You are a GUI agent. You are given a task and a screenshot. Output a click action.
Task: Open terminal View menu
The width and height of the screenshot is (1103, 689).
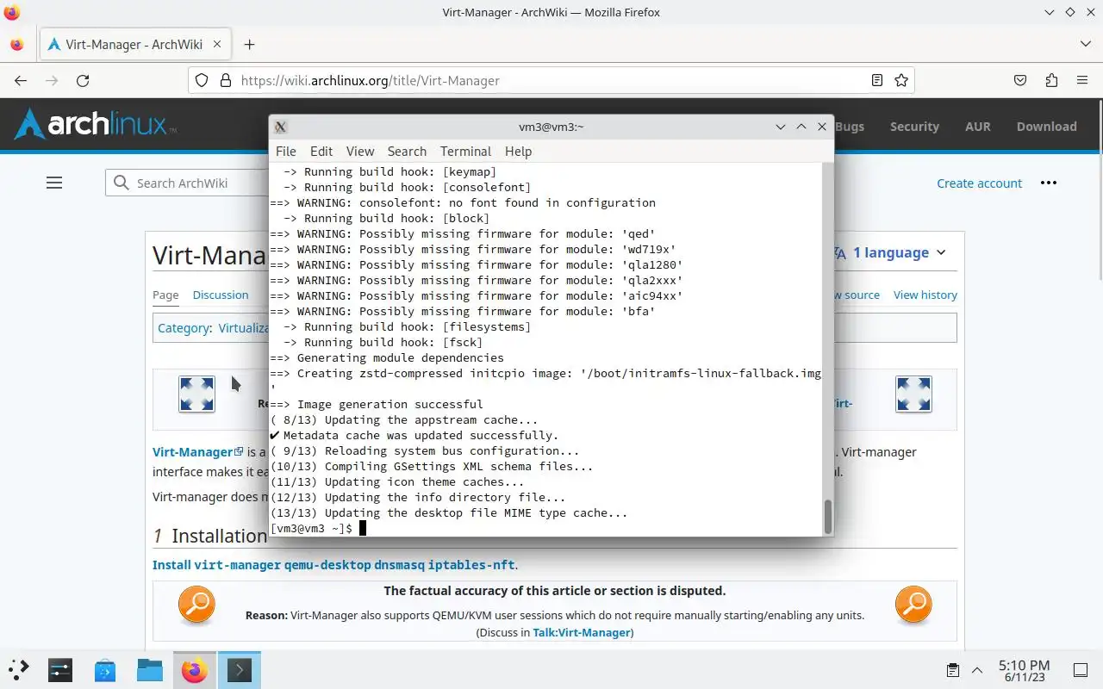[360, 151]
